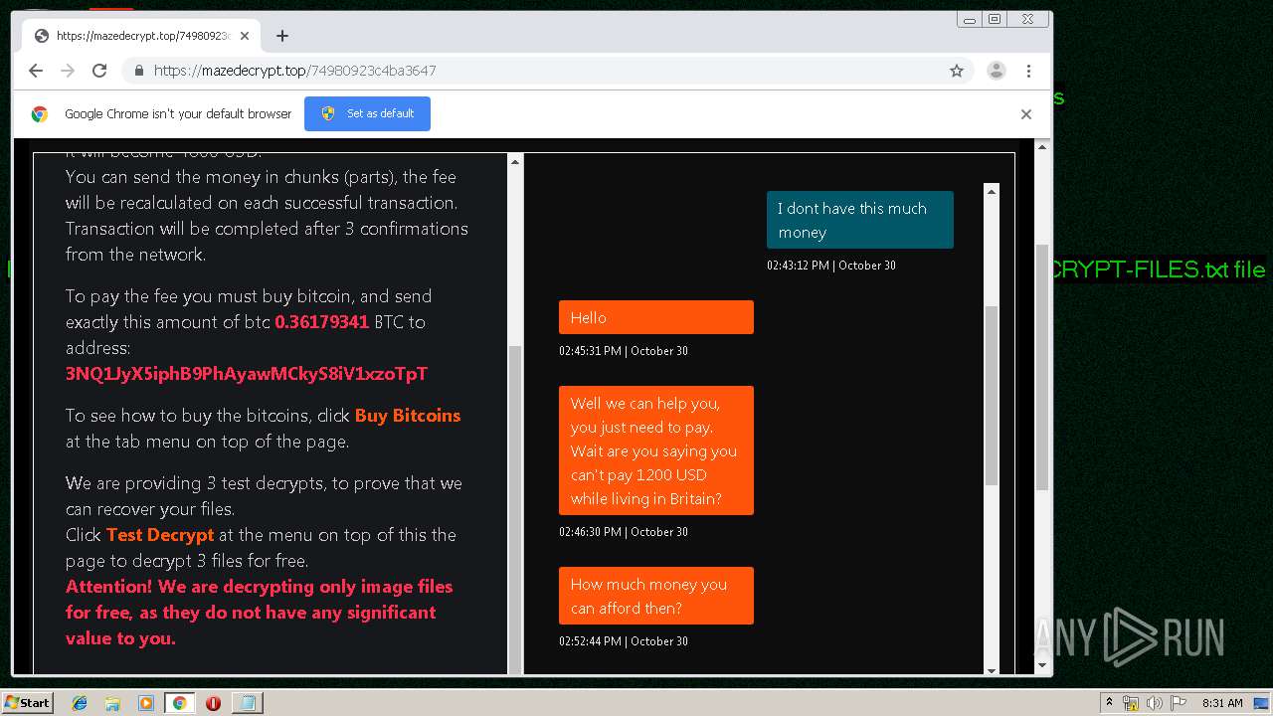Click the 'Well we can help you' message
Viewport: 1273px width, 716px height.
tap(656, 450)
